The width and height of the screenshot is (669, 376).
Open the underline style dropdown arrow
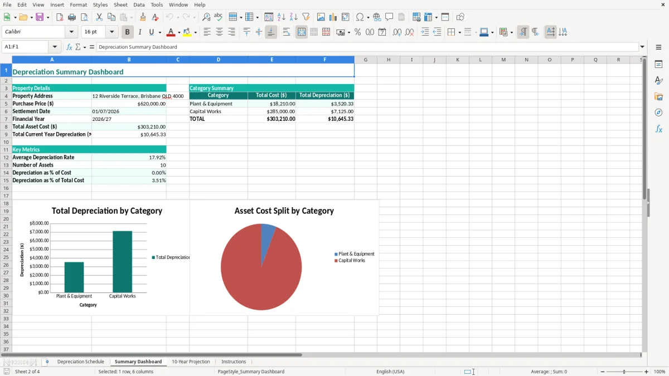(159, 32)
